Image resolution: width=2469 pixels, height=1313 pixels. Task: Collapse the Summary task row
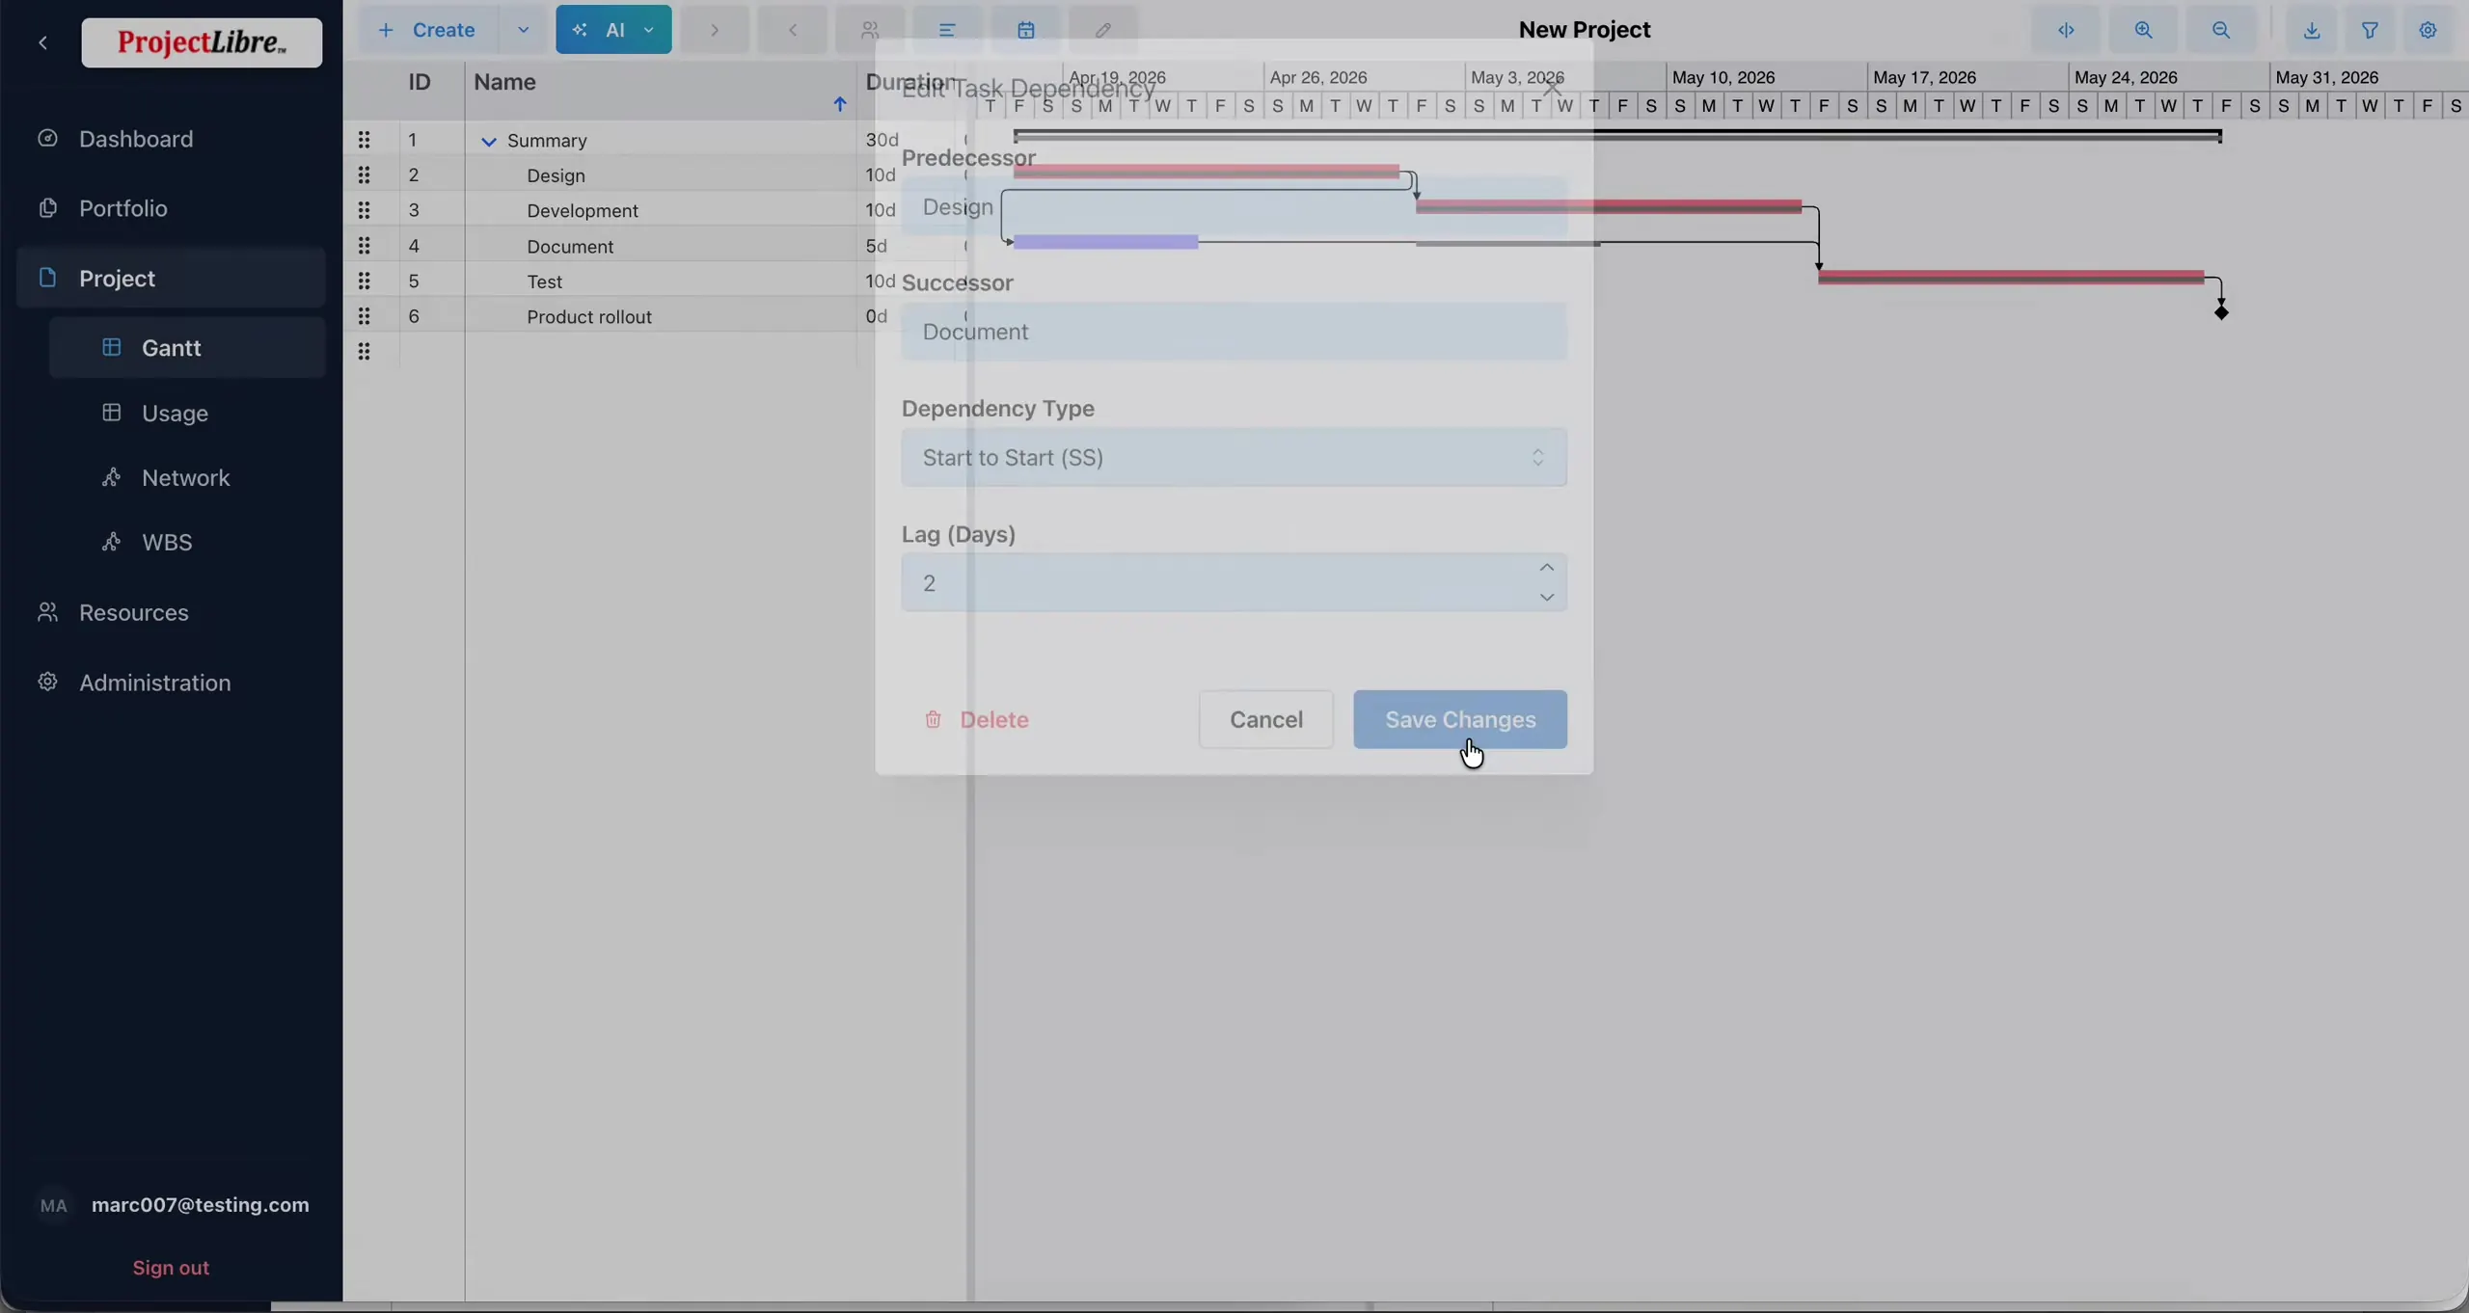pyautogui.click(x=489, y=142)
